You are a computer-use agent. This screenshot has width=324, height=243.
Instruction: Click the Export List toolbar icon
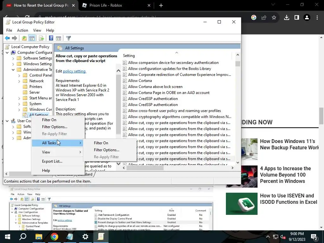pyautogui.click(x=41, y=38)
